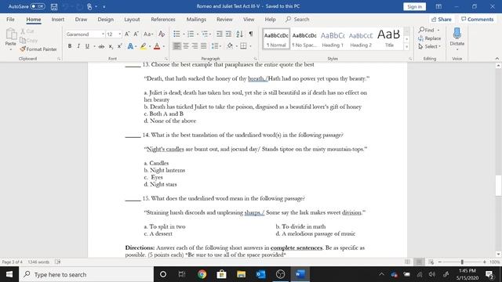Apply the Heading 2 style
The image size is (502, 282).
coord(361,39)
